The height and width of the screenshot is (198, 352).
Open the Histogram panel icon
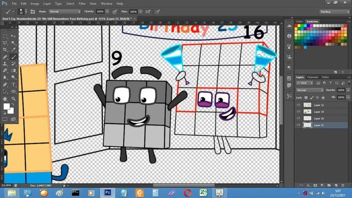click(x=289, y=26)
